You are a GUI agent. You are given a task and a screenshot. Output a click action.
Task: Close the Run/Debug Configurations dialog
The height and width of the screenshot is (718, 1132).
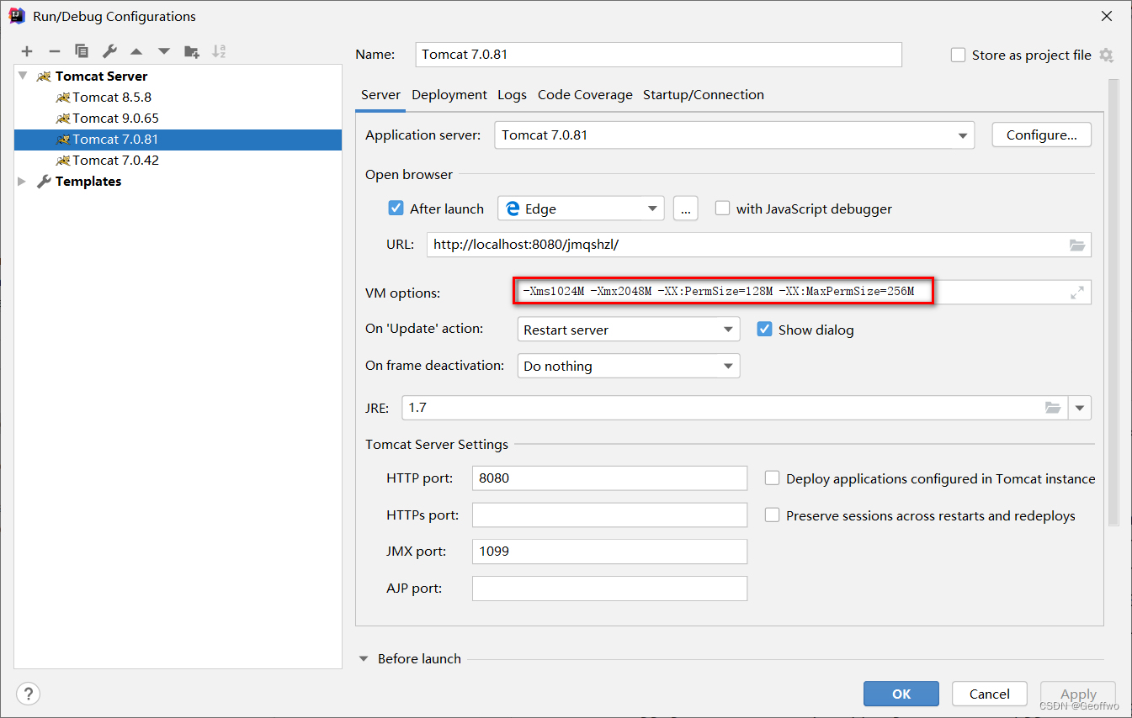1106,16
